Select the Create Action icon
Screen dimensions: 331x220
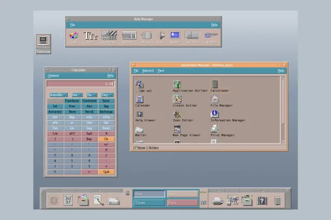[x=177, y=99]
